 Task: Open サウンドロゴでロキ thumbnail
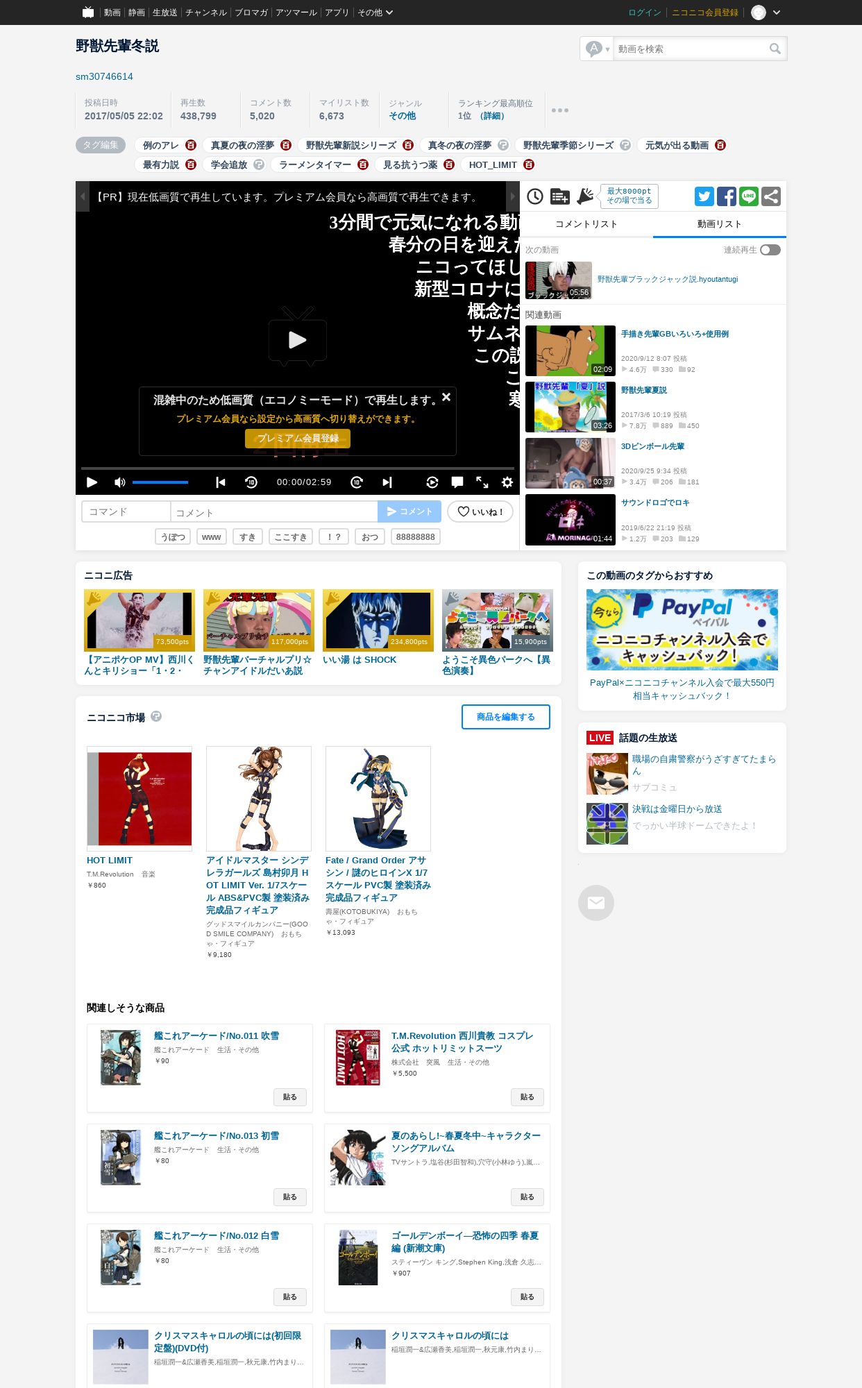point(571,520)
